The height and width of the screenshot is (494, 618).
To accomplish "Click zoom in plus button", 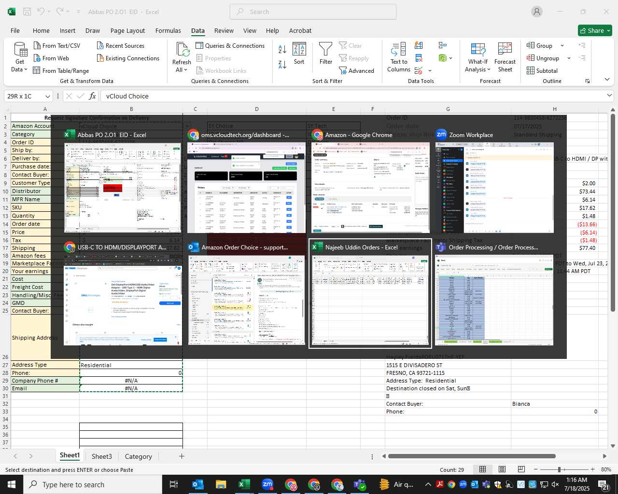I will 592,469.
